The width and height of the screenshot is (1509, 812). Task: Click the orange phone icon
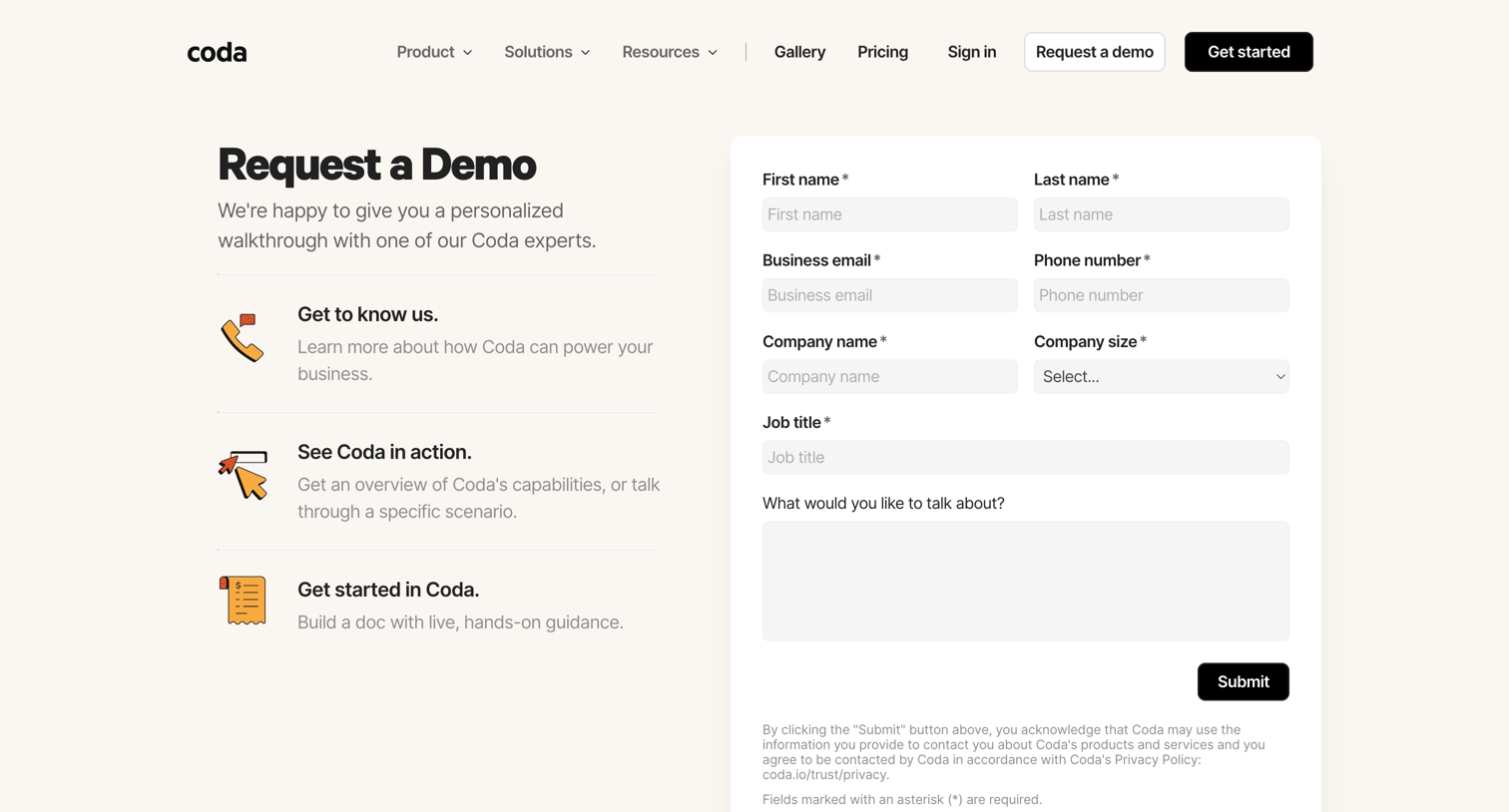(243, 337)
